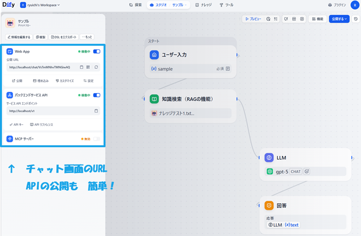Open run history clock icon
The height and width of the screenshot is (236, 361).
click(268, 19)
